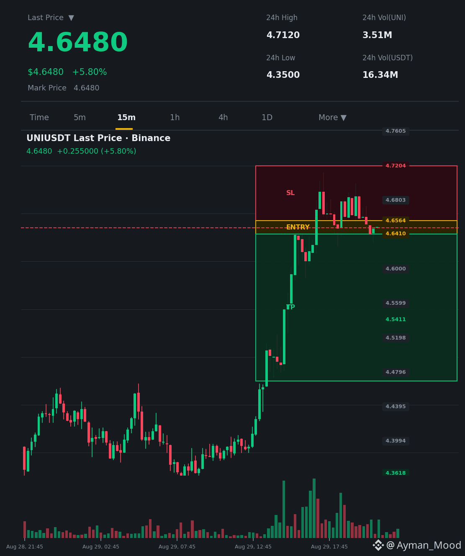Screen dimensions: 465x556
Task: Click the tallest green volume bar
Action: (x=314, y=508)
